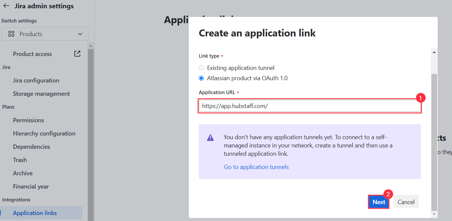Expand the Products switch settings dropdown
This screenshot has width=452, height=221.
tap(45, 34)
